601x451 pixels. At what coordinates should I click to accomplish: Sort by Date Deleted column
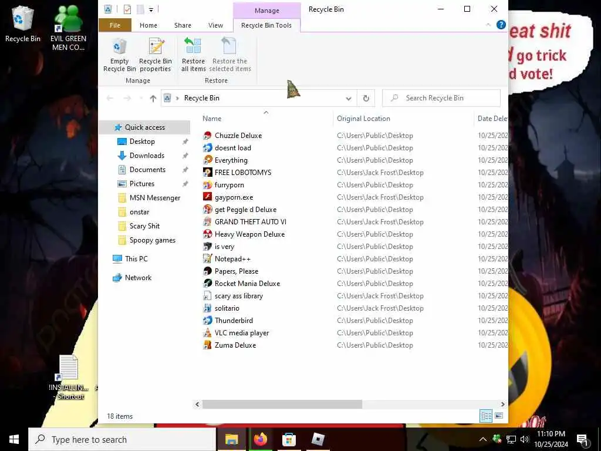tap(491, 119)
